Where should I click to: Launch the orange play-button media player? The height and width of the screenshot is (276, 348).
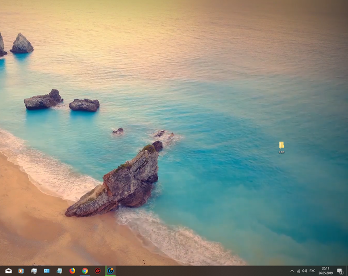(21, 271)
